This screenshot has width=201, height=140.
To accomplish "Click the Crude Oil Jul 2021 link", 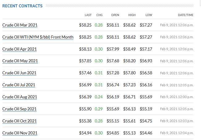I will (19, 85).
